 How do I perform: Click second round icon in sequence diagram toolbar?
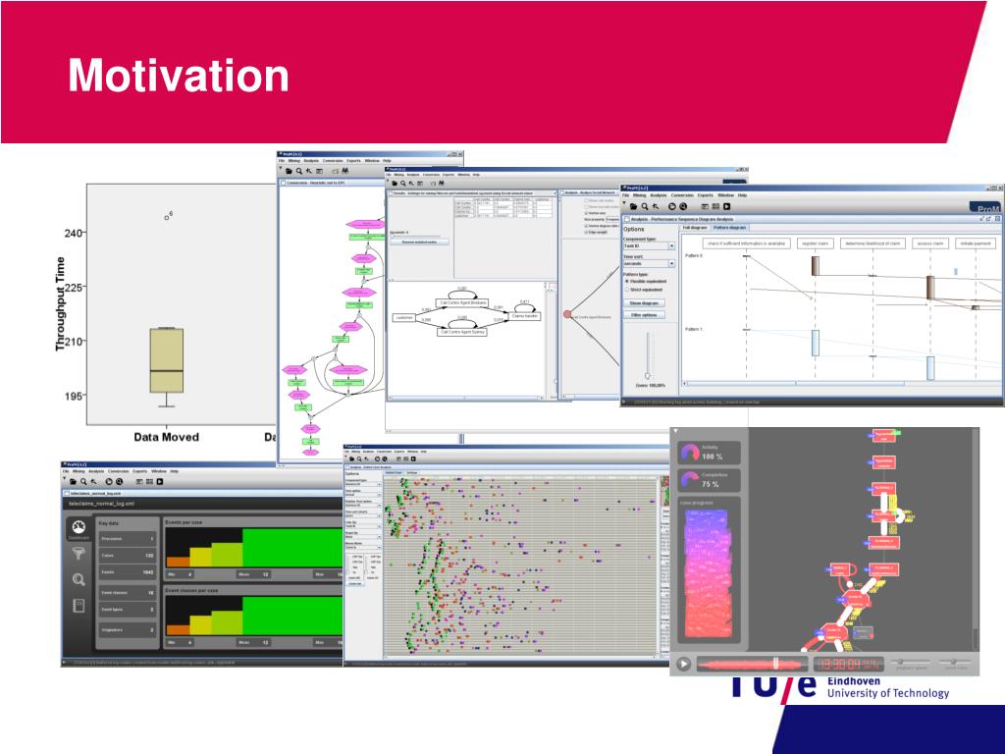coord(683,206)
